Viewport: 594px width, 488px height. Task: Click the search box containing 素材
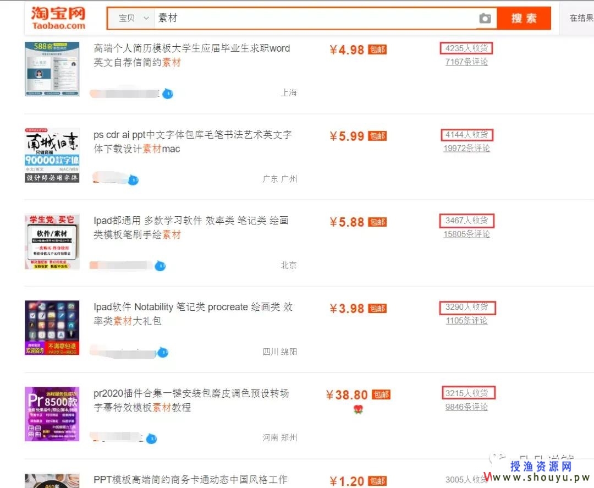(316, 18)
